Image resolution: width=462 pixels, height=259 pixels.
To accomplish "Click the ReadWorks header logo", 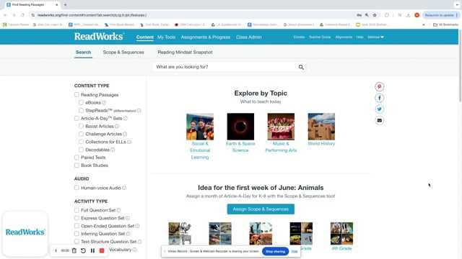I will click(99, 37).
